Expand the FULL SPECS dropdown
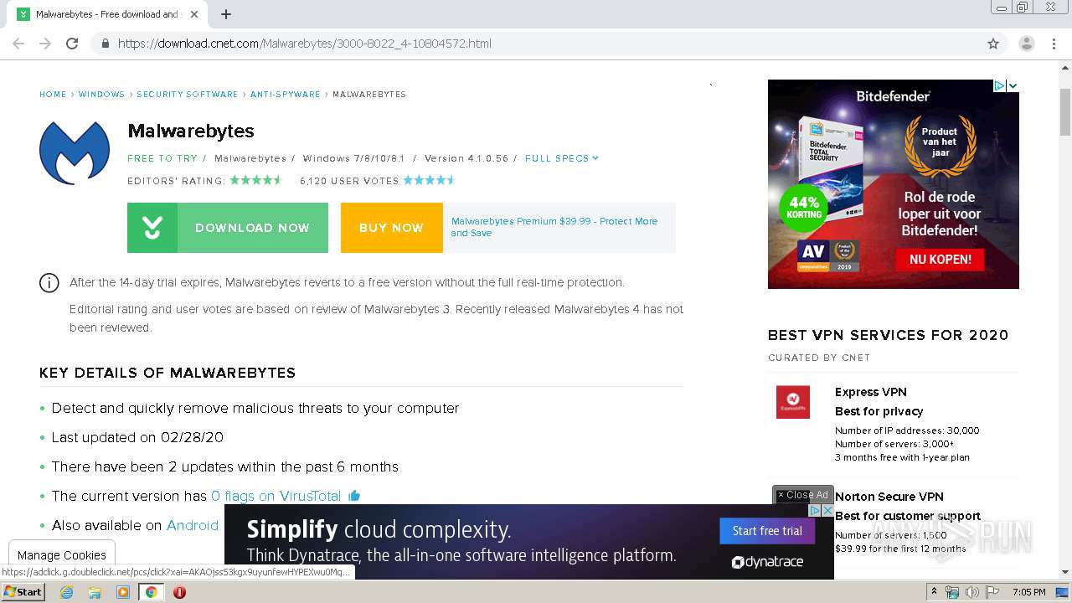This screenshot has width=1072, height=603. tap(562, 158)
